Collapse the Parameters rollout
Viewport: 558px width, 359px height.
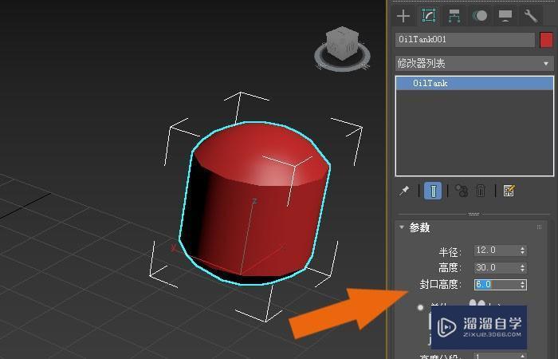pyautogui.click(x=402, y=227)
